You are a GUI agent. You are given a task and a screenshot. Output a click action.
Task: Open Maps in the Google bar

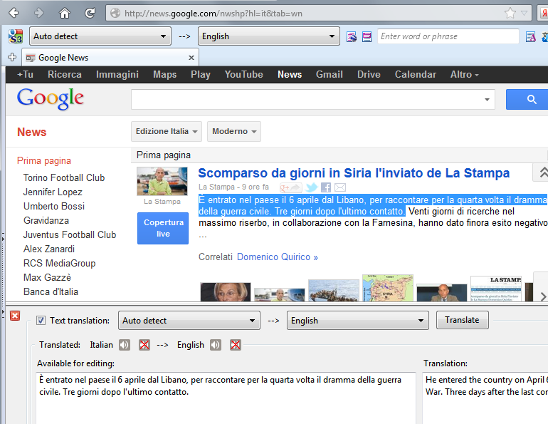click(164, 75)
